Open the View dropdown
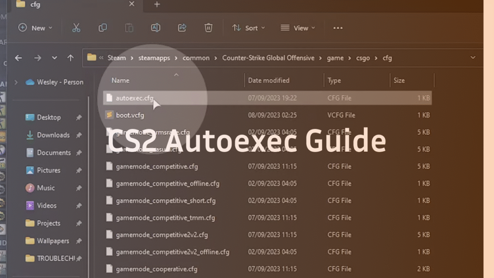The height and width of the screenshot is (278, 494). [x=298, y=28]
